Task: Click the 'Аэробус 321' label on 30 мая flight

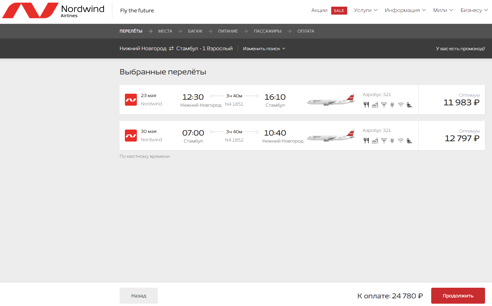Action: tap(377, 131)
